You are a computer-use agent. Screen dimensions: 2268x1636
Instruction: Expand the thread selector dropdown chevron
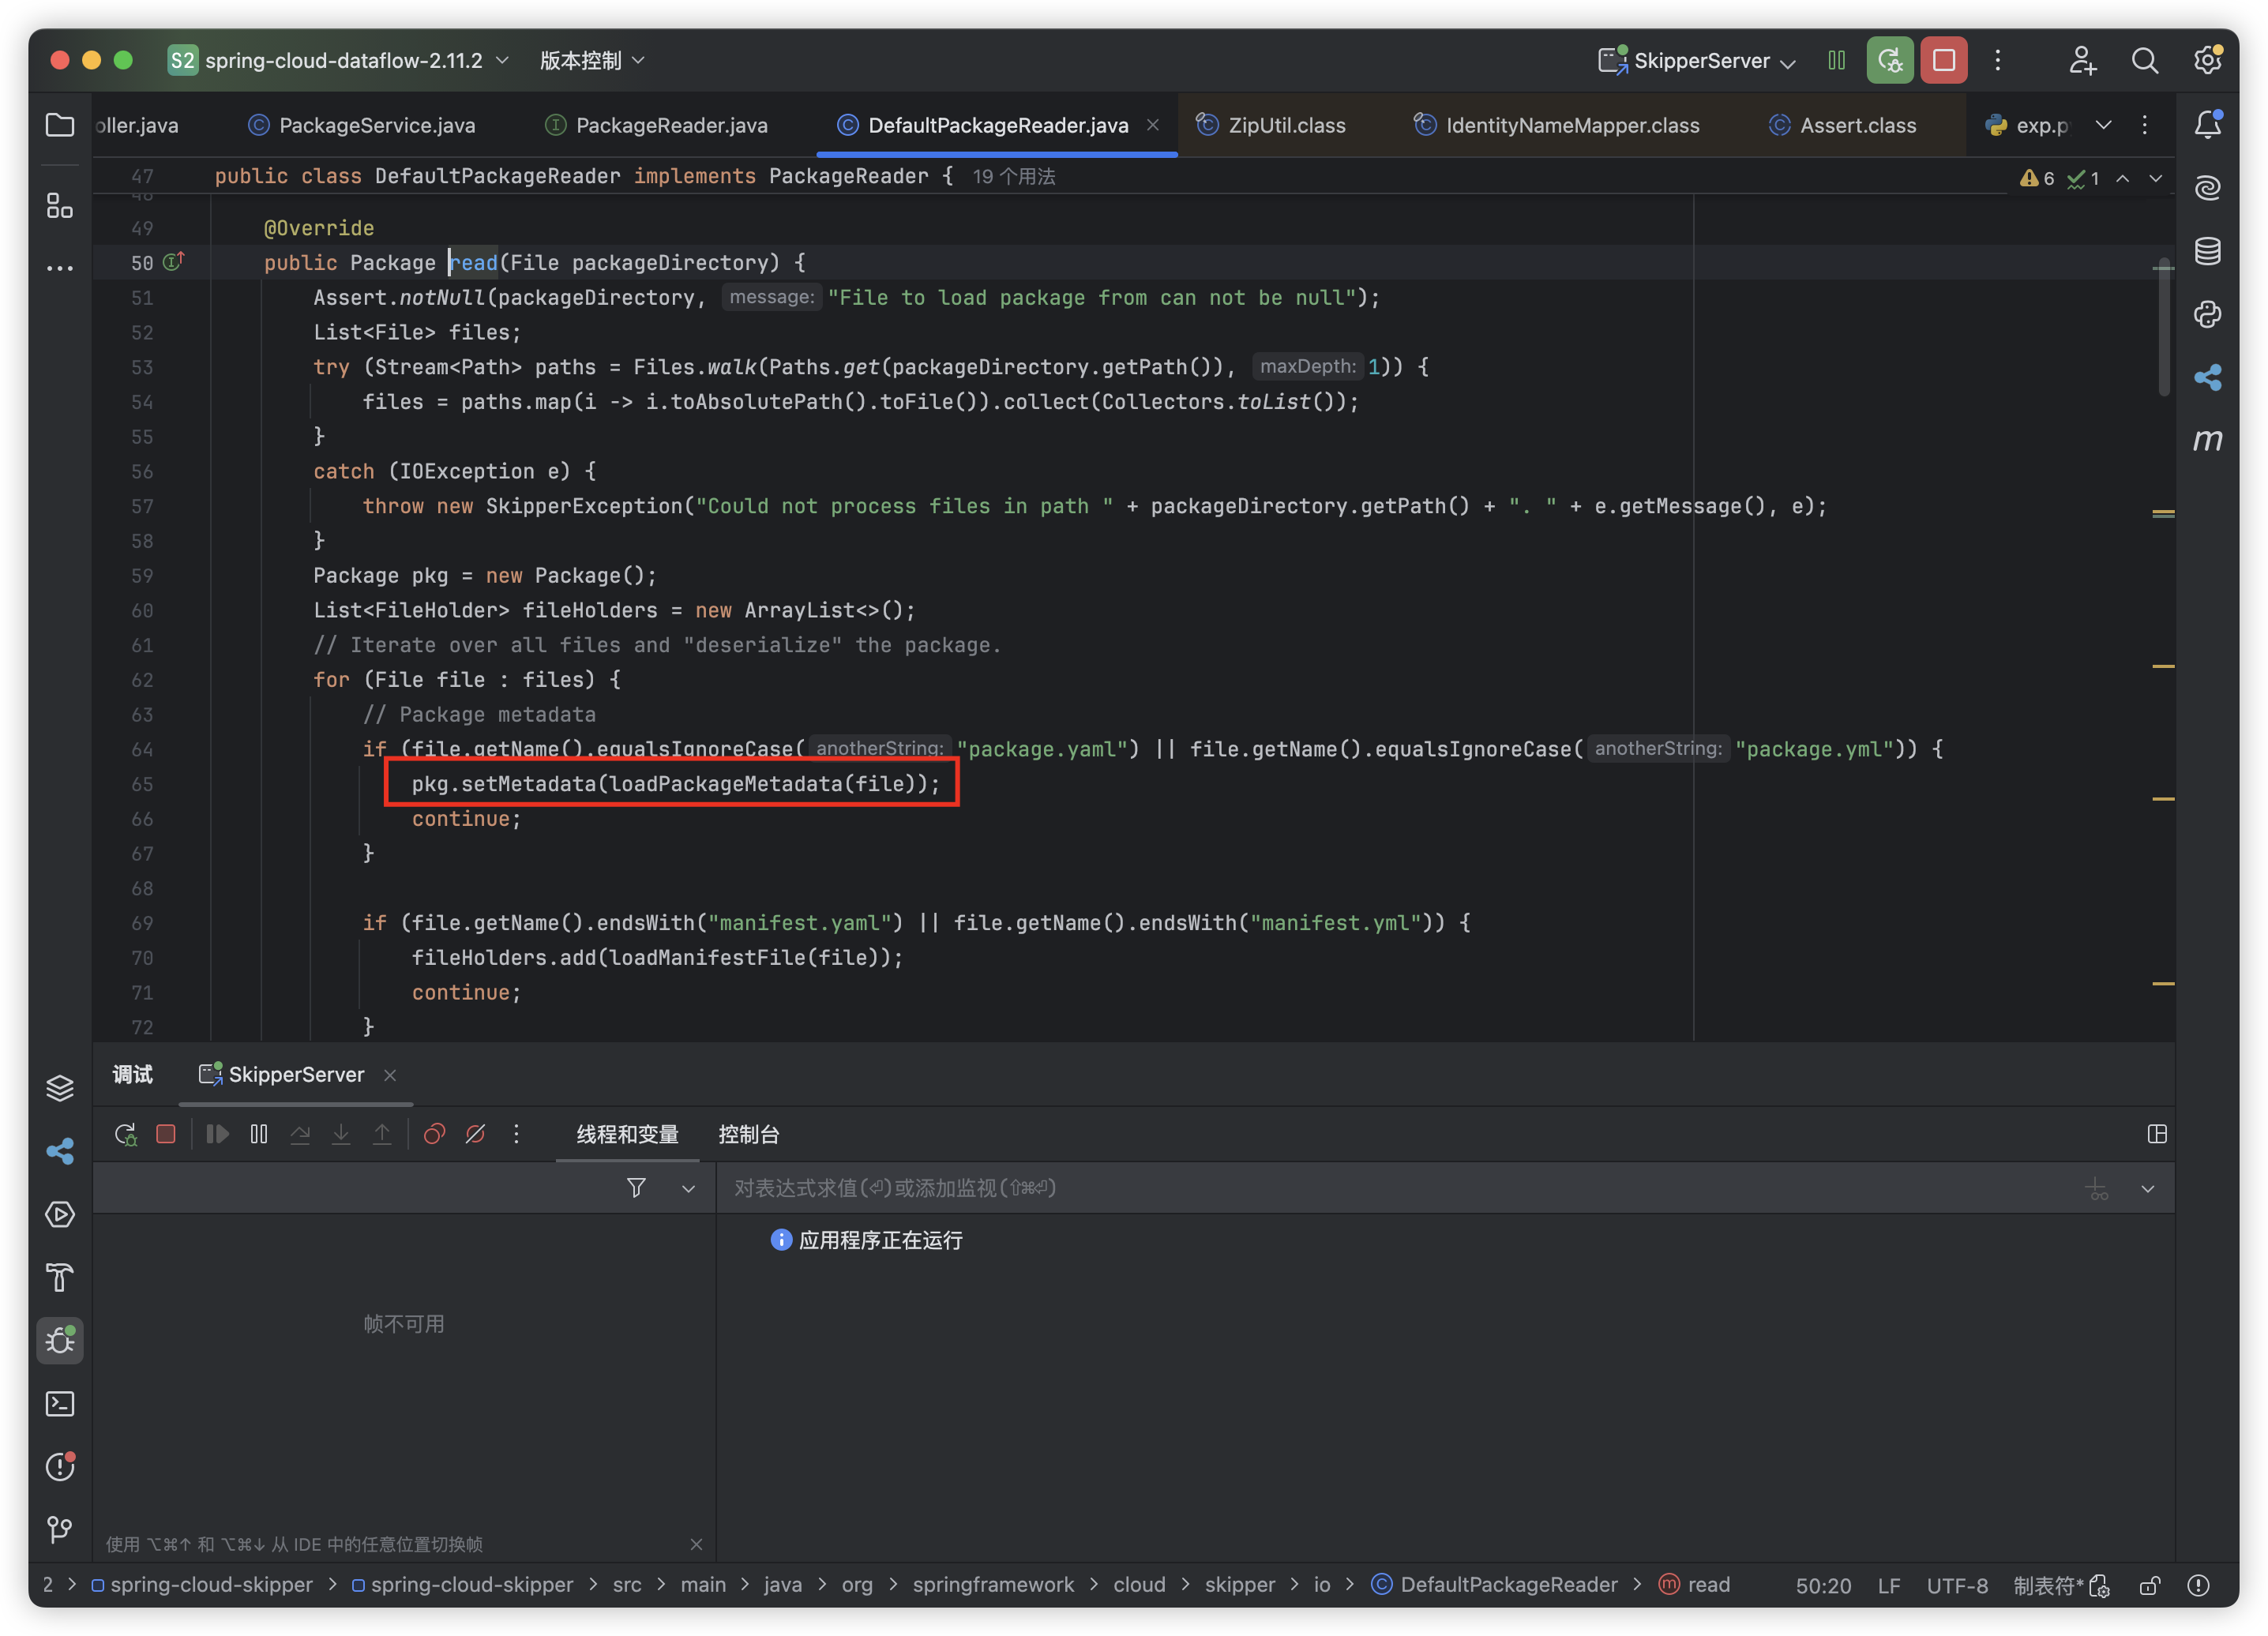click(688, 1189)
